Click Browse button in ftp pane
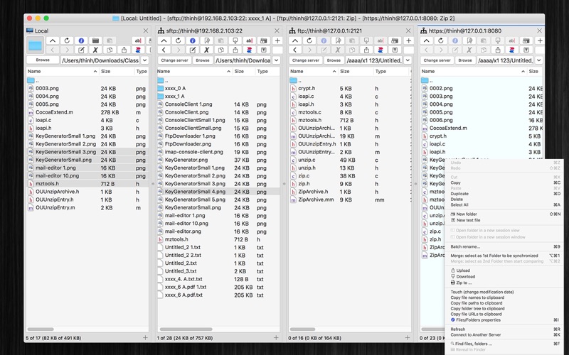 (334, 60)
